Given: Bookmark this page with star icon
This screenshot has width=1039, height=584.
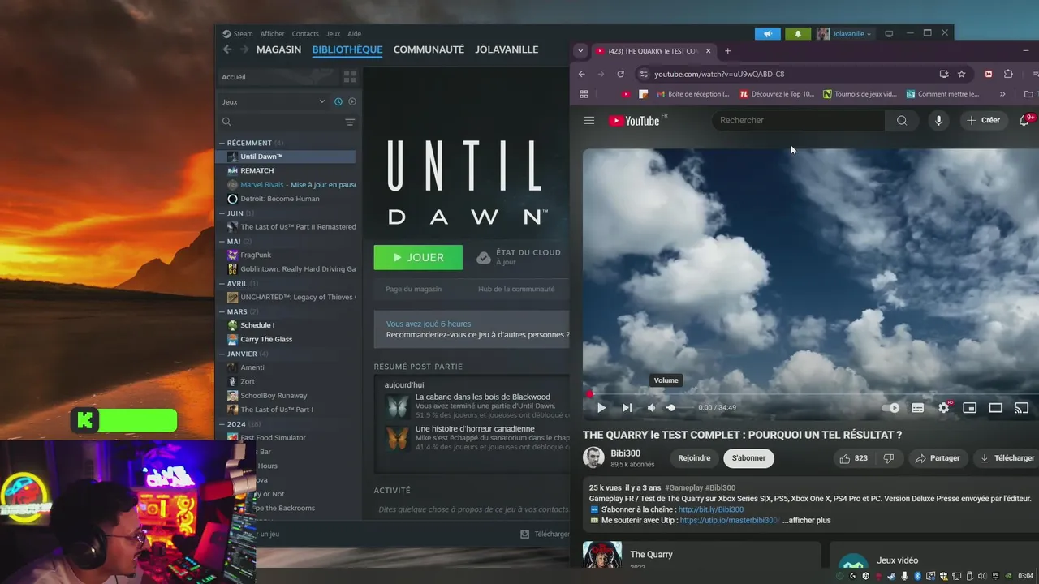Looking at the screenshot, I should tap(962, 74).
